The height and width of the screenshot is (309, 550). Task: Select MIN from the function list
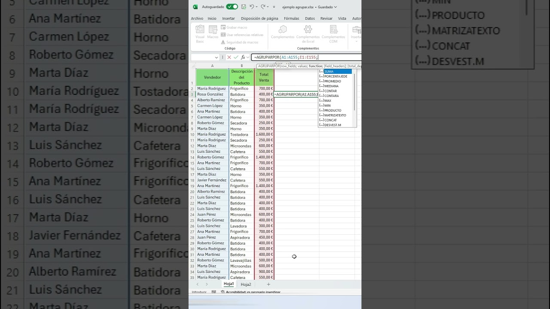(x=335, y=106)
